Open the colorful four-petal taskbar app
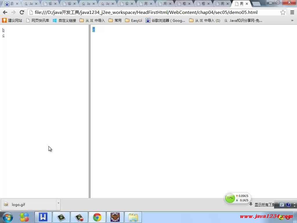297x223 pixels. point(24,217)
